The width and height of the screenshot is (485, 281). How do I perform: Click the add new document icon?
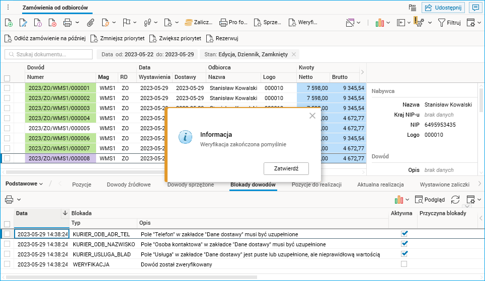[9, 23]
